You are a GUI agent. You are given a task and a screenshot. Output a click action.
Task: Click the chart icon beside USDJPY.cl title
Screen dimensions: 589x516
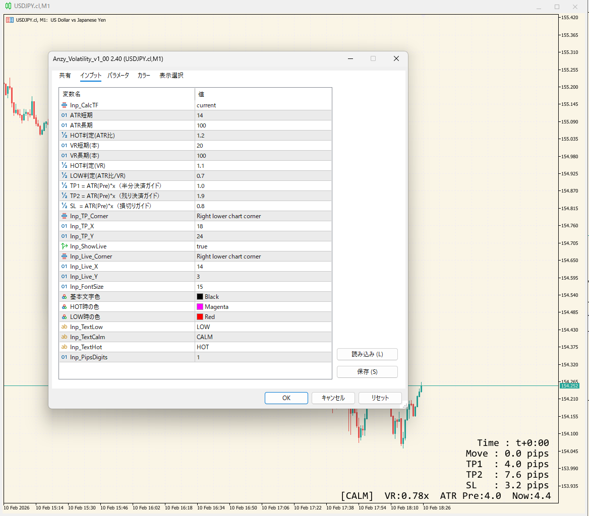[x=10, y=20]
